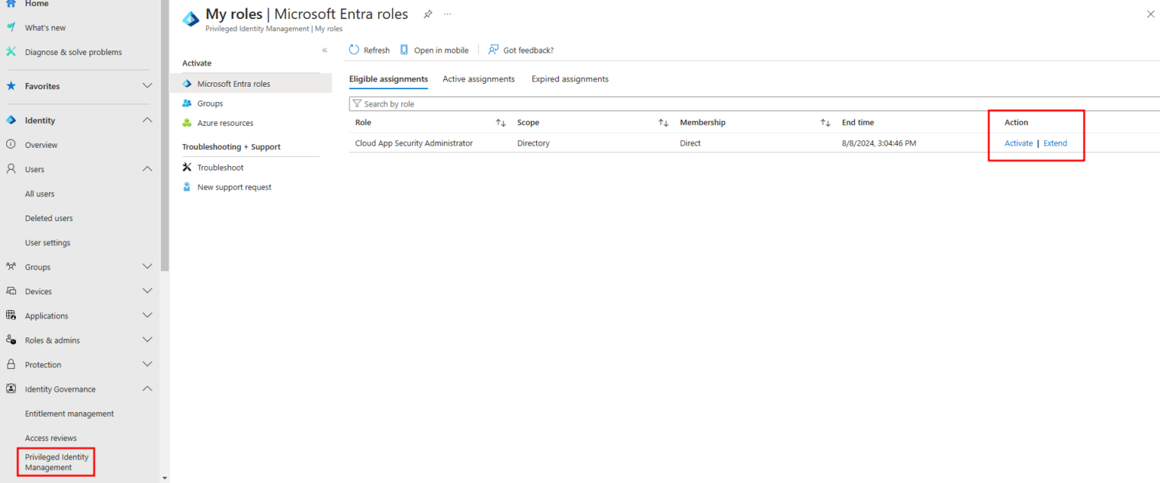
Task: Expand the Applications section
Action: pyautogui.click(x=147, y=315)
